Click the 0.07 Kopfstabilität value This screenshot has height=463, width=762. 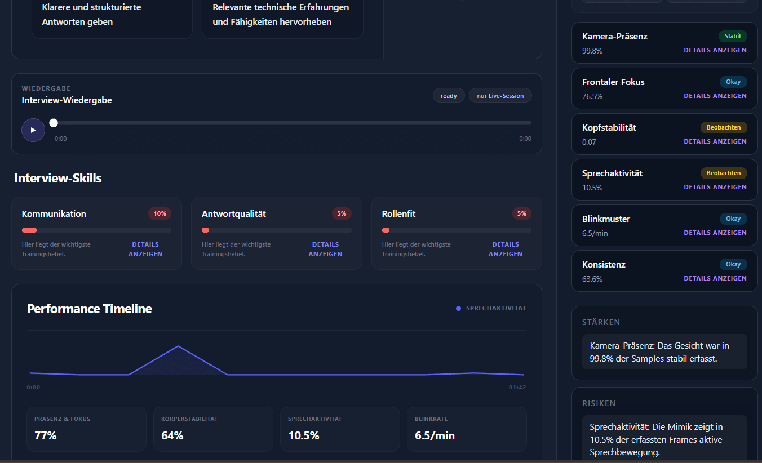coord(589,142)
